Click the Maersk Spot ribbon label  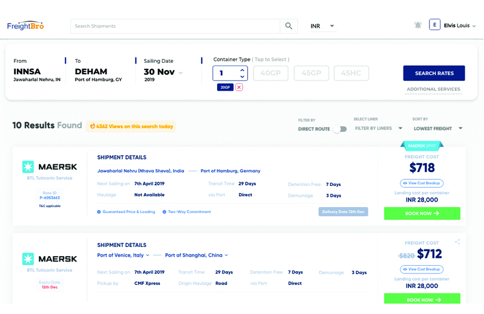click(x=422, y=146)
